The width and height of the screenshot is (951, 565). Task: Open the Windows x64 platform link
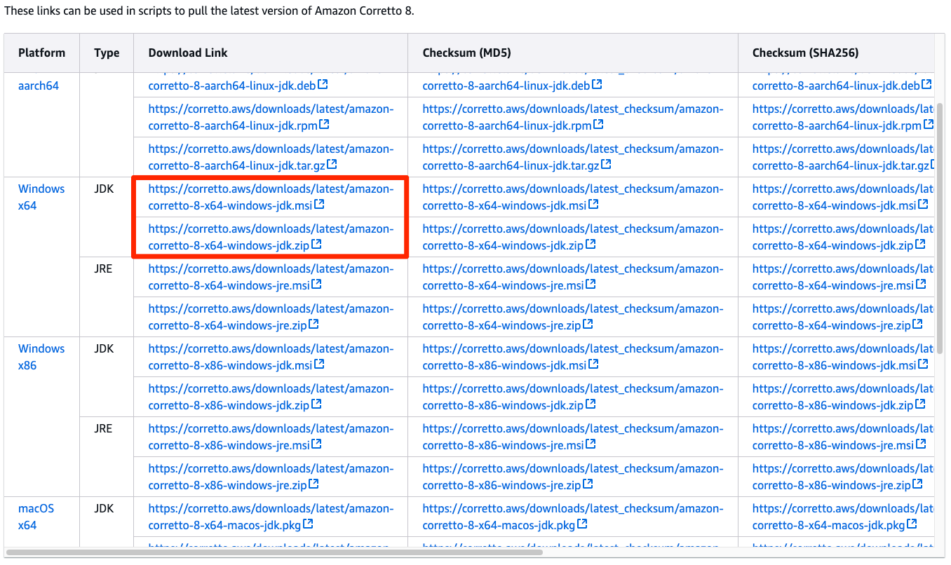(x=41, y=197)
